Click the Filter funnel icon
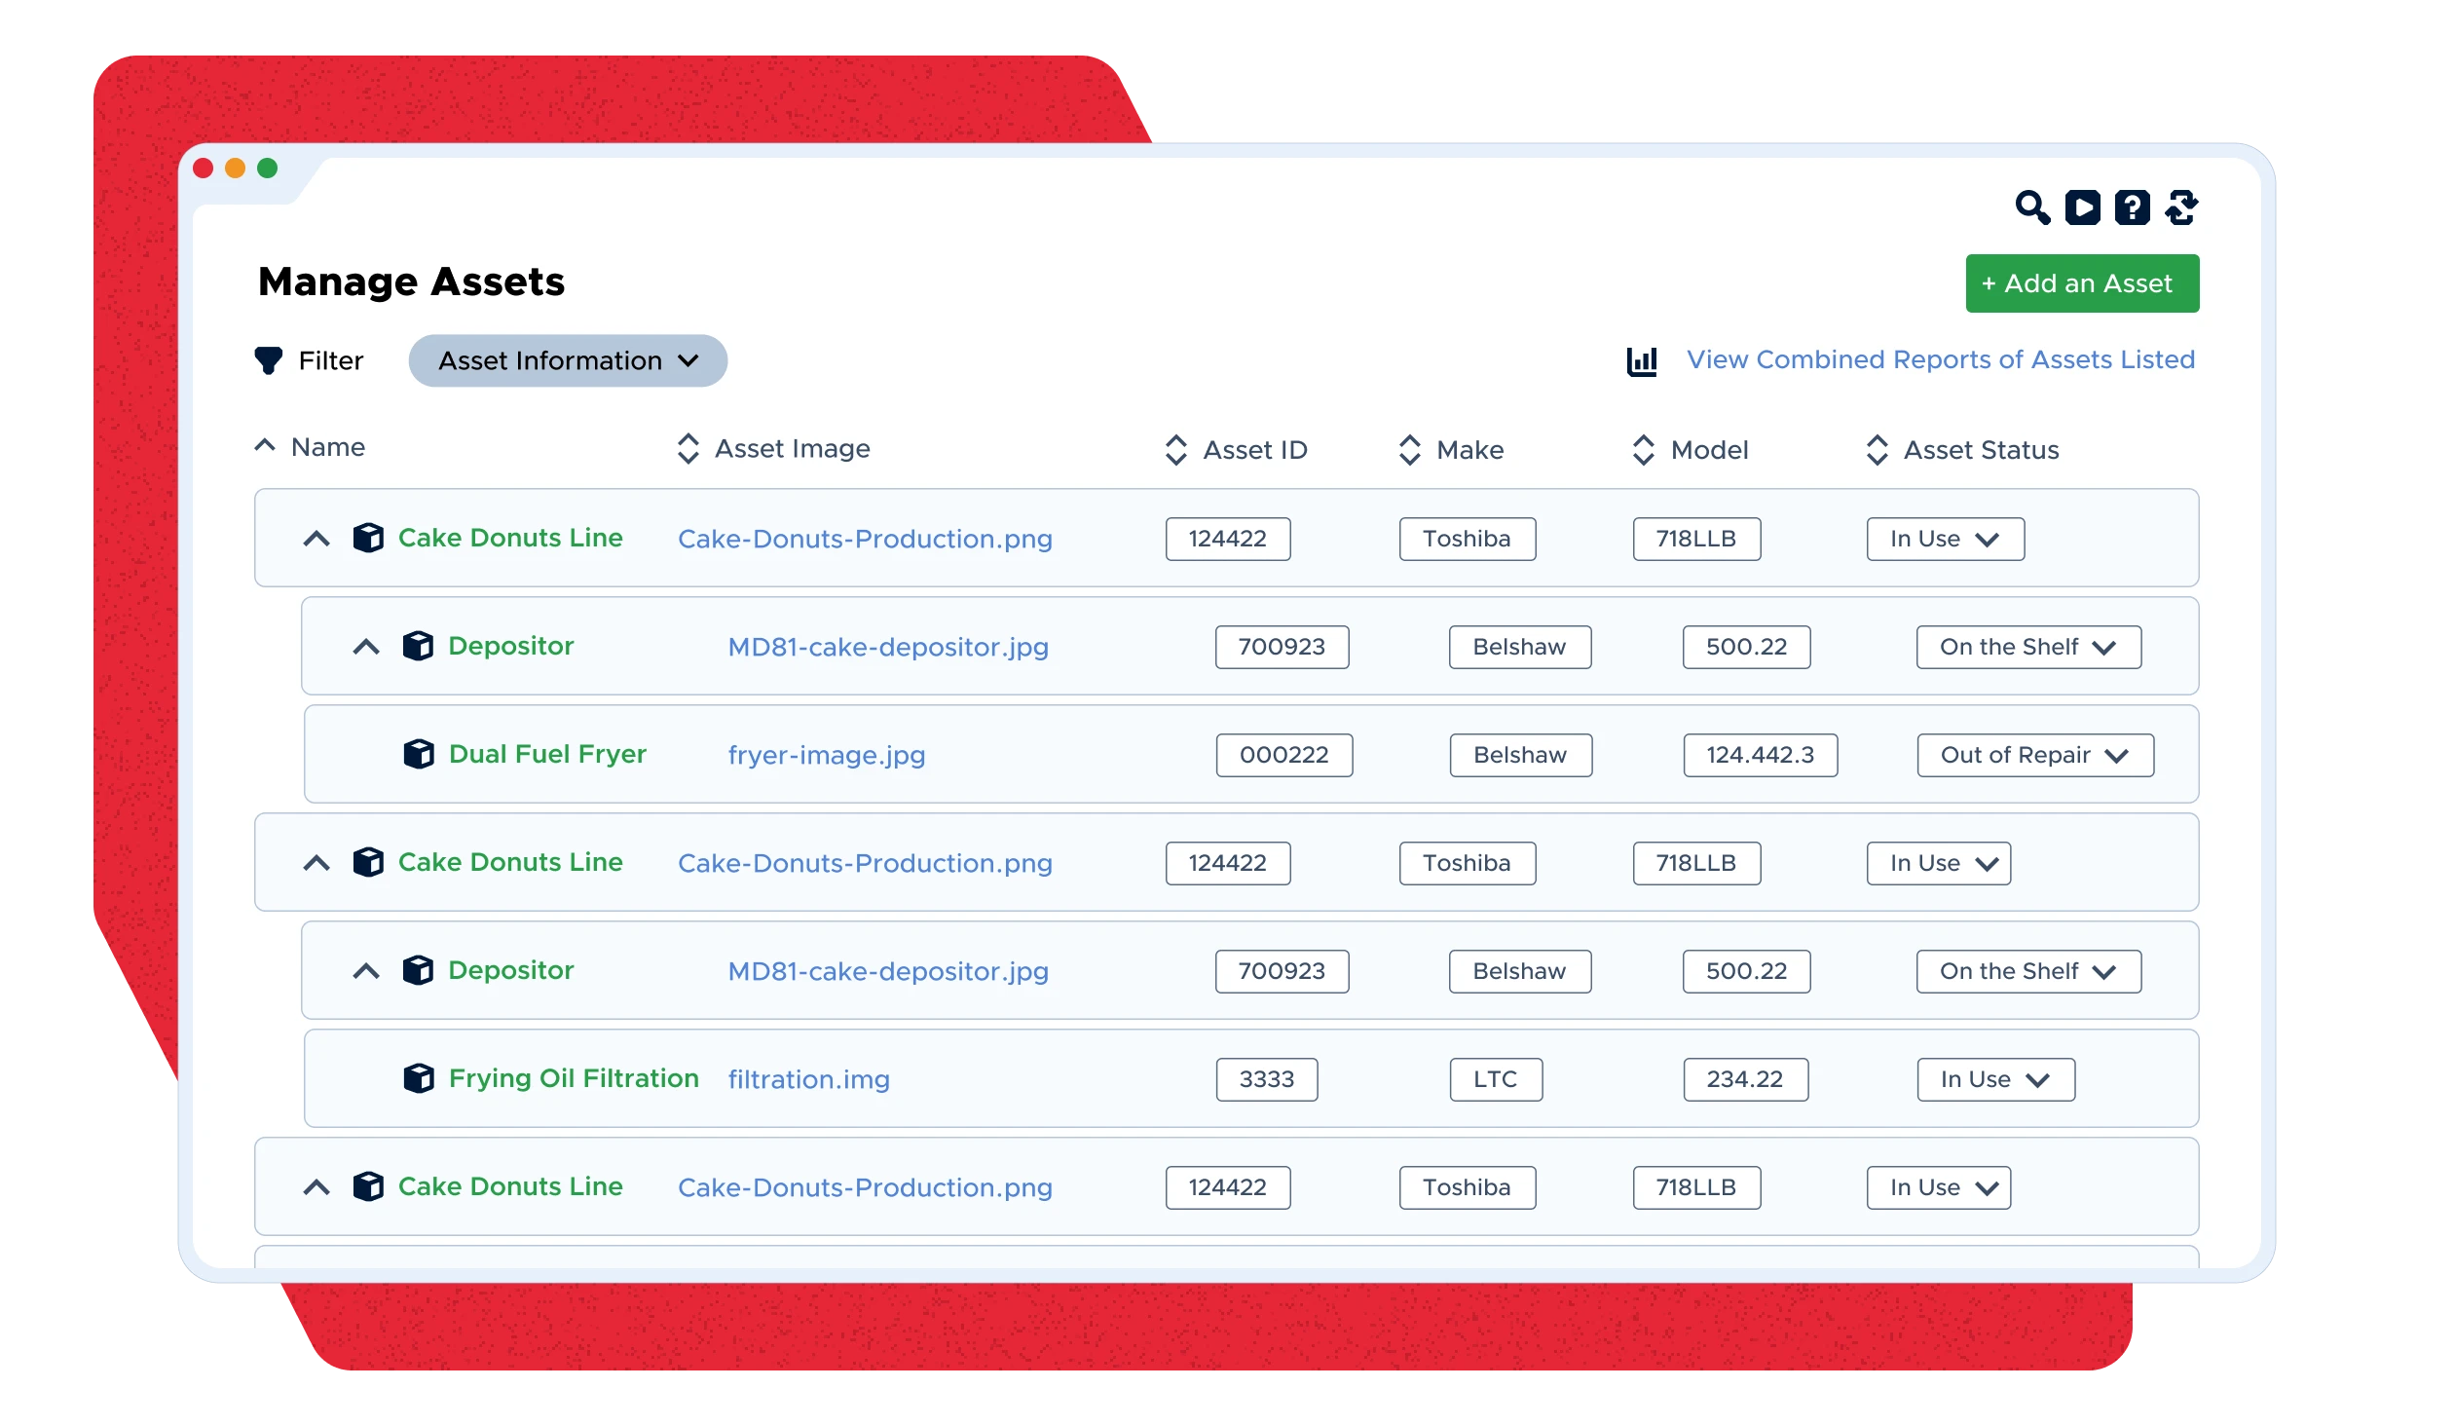This screenshot has width=2454, height=1426. point(268,360)
